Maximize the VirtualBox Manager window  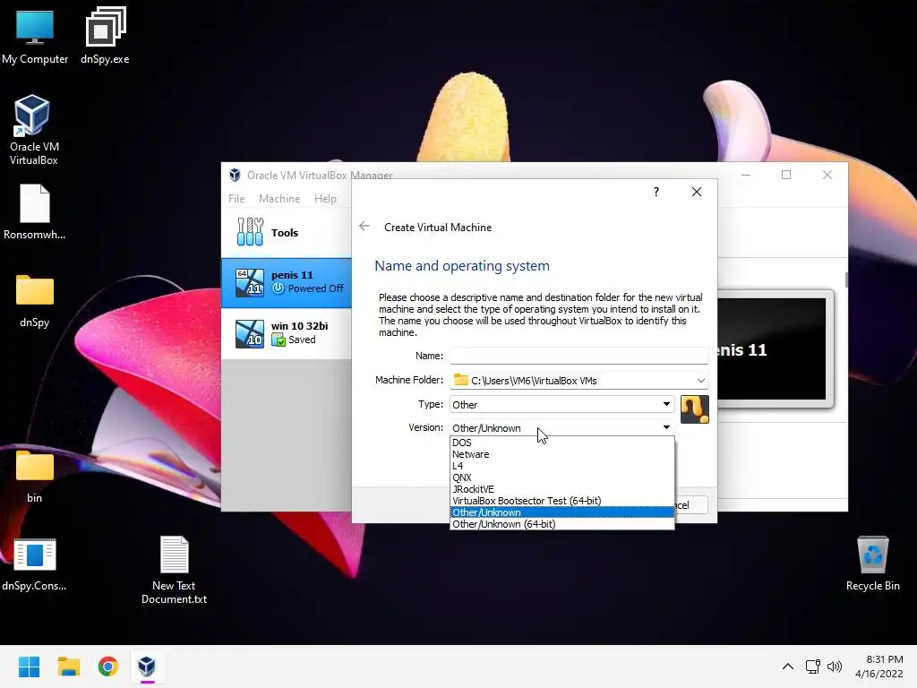point(786,175)
